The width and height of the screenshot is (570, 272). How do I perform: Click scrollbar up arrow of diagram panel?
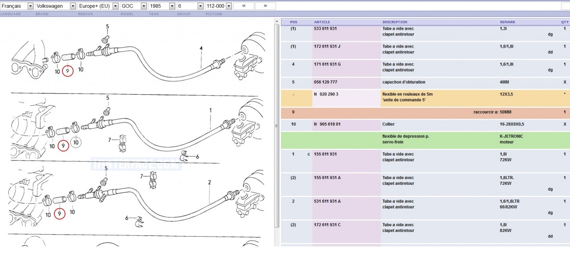click(277, 22)
